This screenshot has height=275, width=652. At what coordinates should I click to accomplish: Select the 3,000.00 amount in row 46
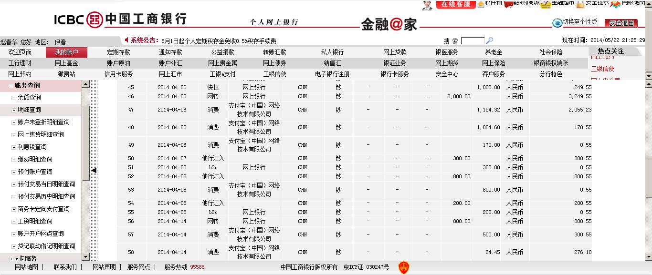pyautogui.click(x=459, y=96)
